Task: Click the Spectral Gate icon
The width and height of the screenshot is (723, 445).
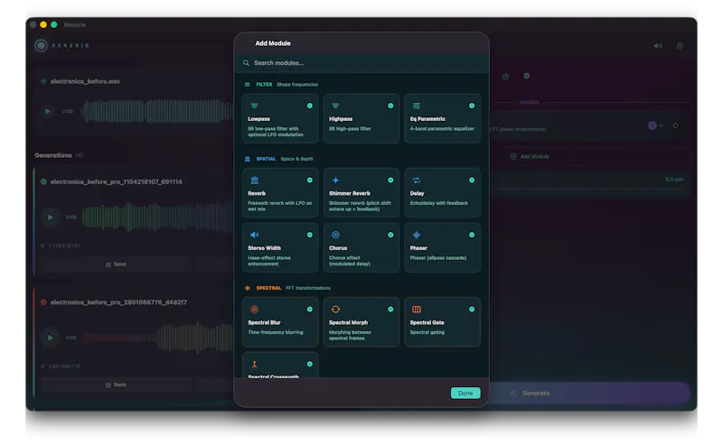Action: click(417, 309)
